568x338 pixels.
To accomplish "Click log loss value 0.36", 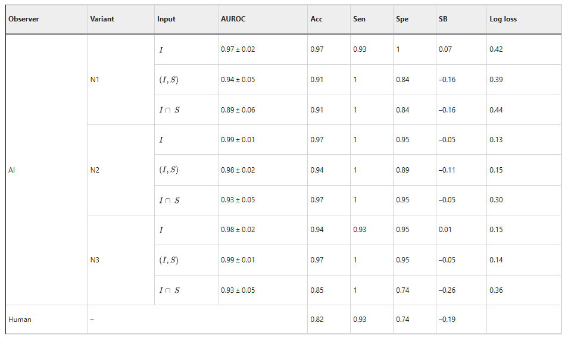I will pos(496,290).
